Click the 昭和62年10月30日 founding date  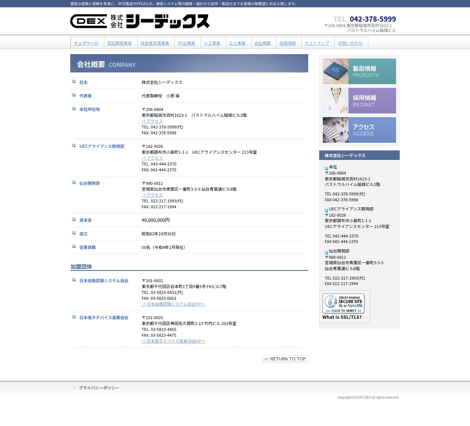click(158, 234)
